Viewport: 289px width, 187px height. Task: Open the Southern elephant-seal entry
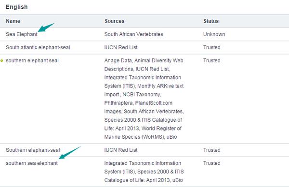tap(33, 150)
